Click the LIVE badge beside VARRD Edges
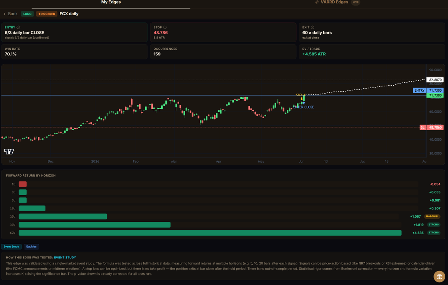This screenshot has width=448, height=285. coord(355,2)
